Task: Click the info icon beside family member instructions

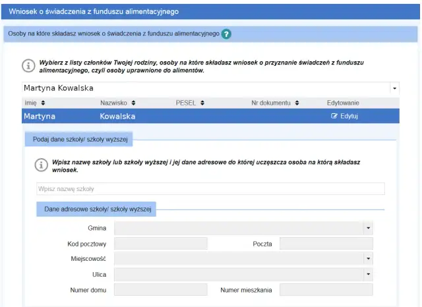Action: pyautogui.click(x=28, y=65)
